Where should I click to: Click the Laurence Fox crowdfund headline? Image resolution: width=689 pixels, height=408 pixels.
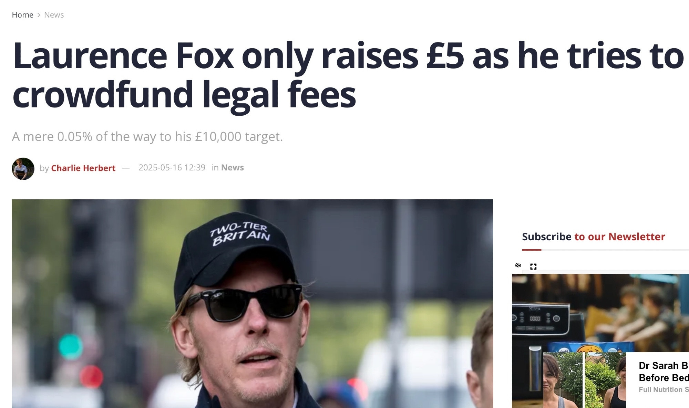(x=348, y=75)
